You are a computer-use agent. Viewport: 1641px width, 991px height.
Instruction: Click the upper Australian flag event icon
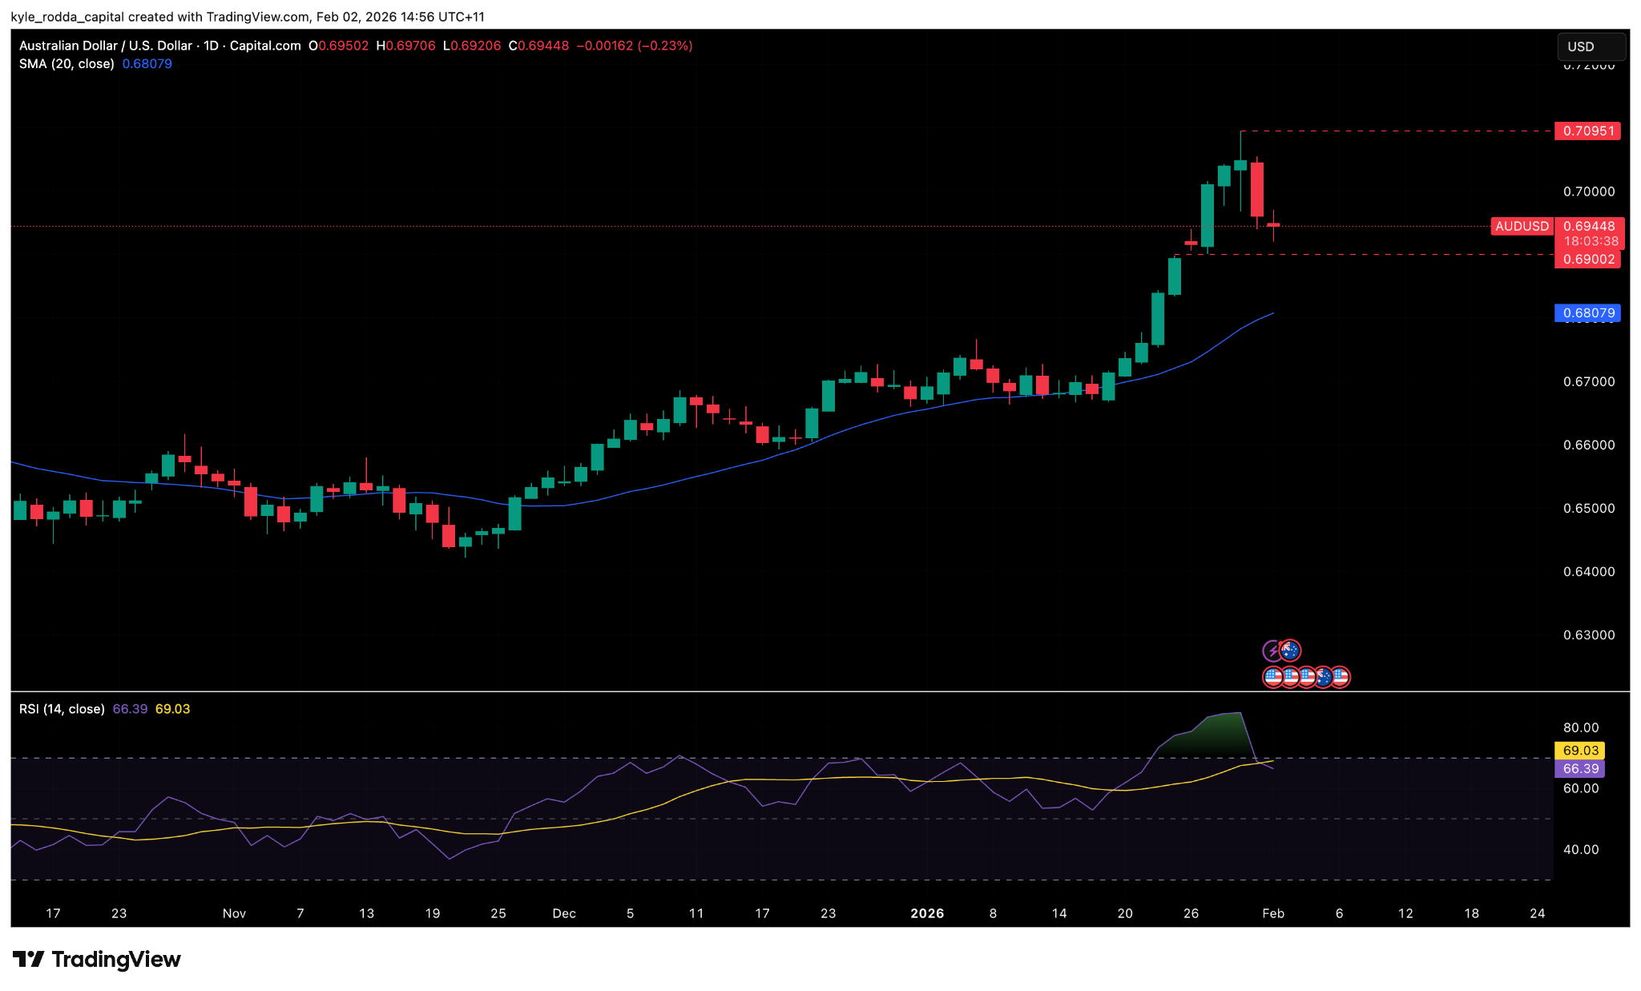point(1290,651)
